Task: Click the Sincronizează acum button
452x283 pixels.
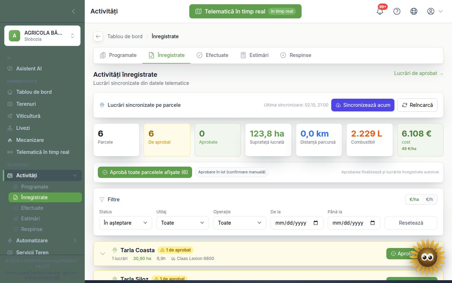Action: click(363, 105)
